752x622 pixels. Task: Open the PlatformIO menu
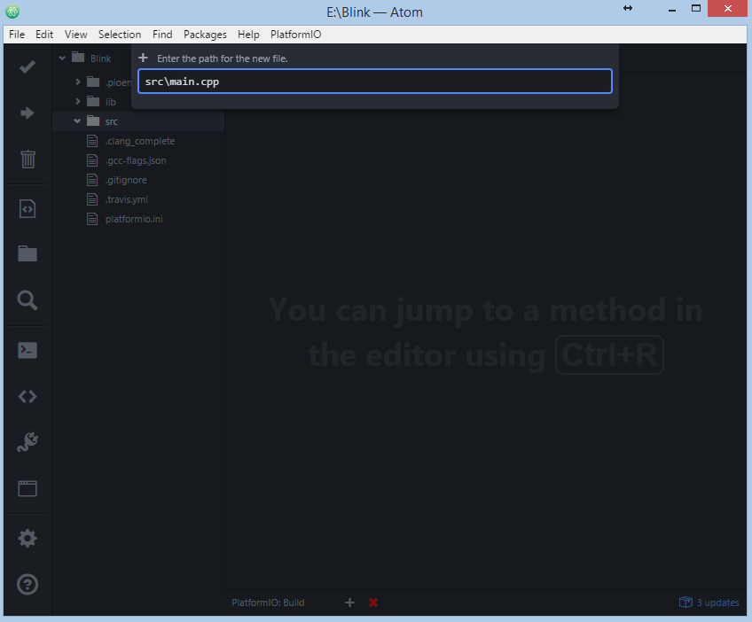point(296,35)
